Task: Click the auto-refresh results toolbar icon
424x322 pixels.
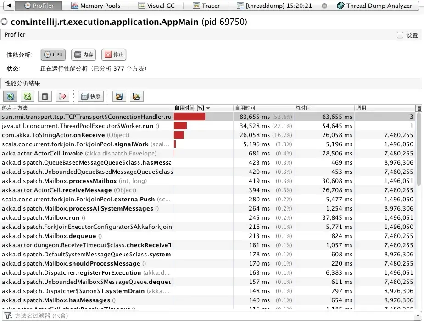Action: point(10,96)
